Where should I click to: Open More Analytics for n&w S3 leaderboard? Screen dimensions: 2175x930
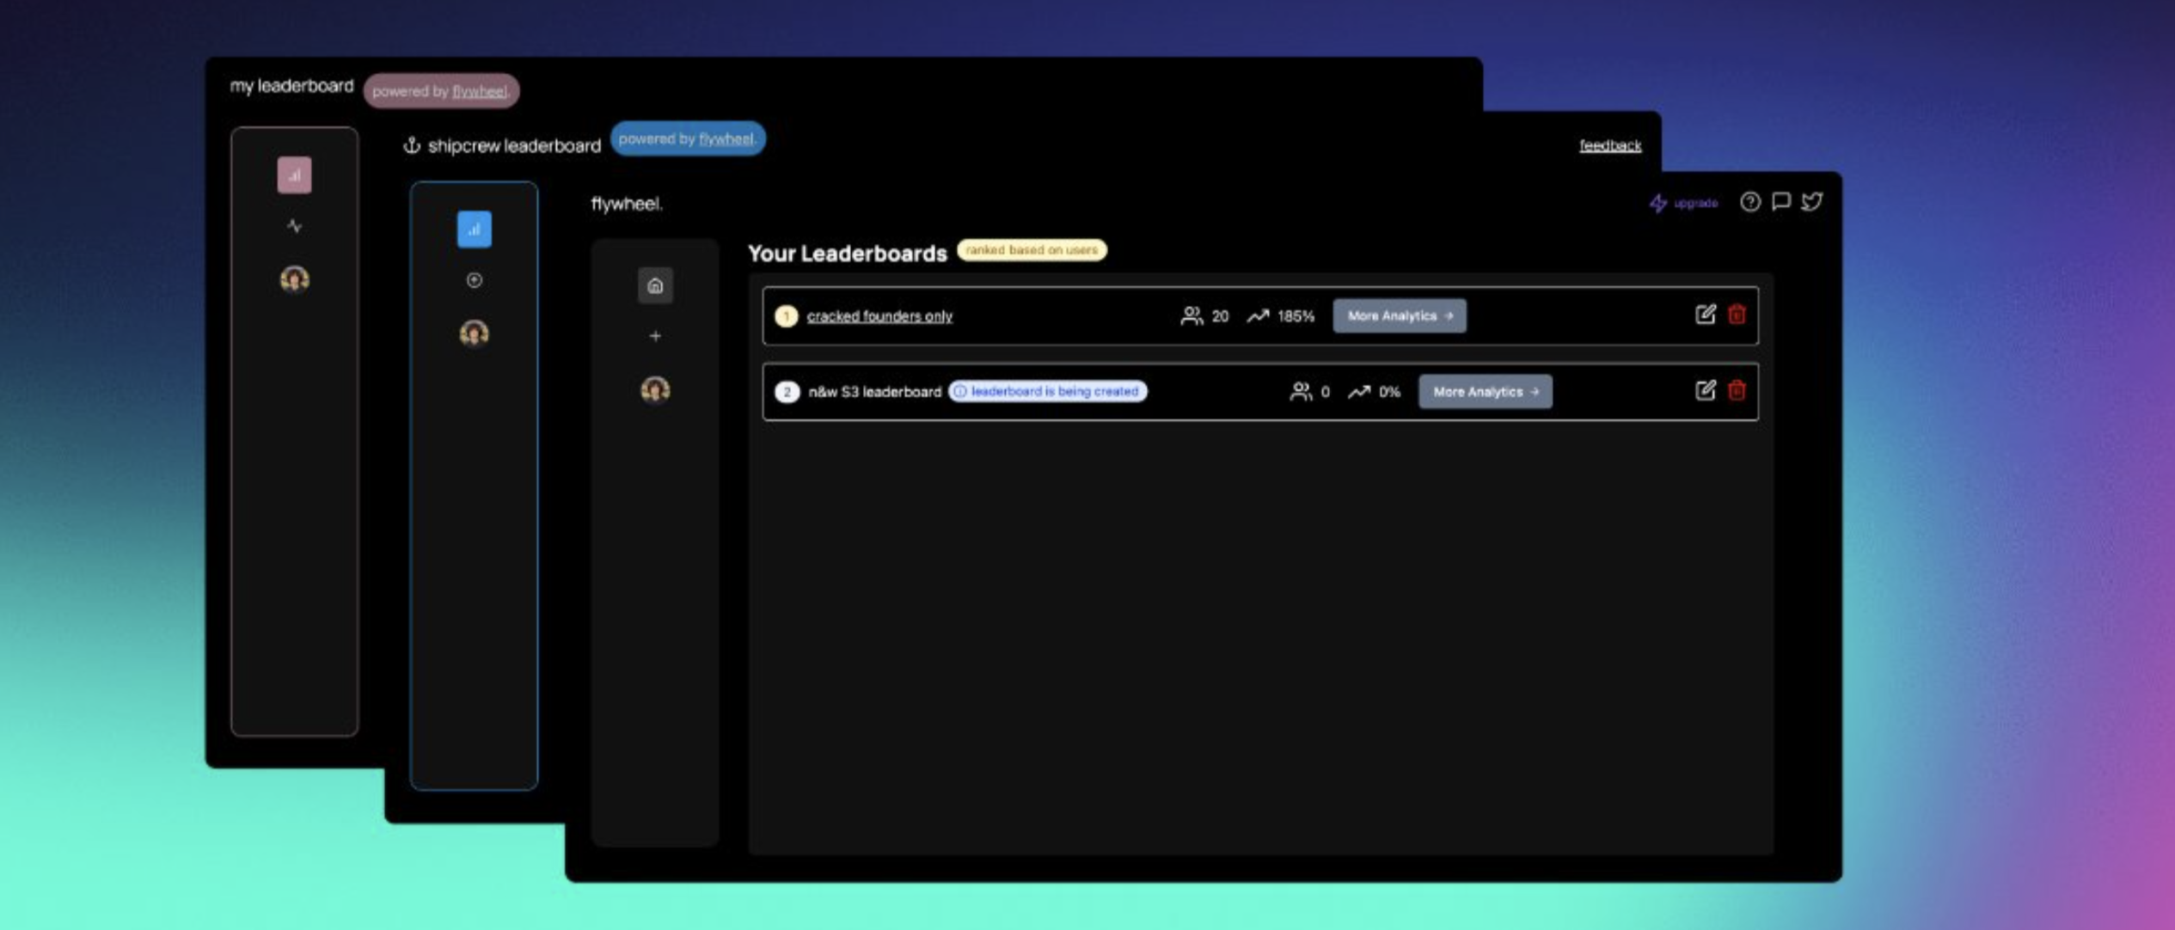[x=1485, y=391]
